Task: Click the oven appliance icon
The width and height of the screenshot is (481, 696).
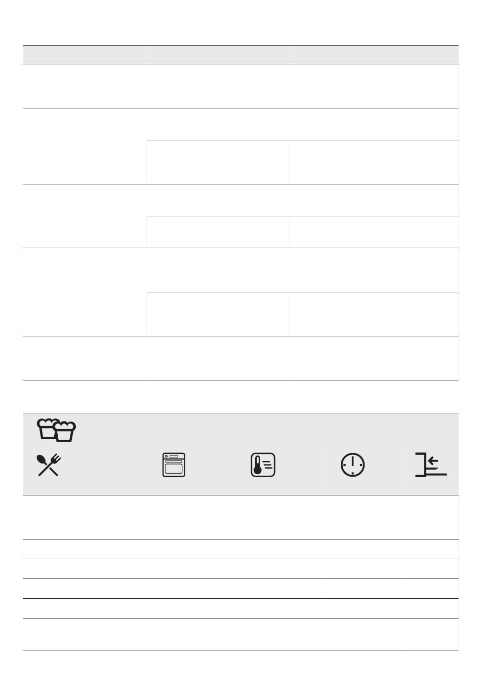Action: click(174, 465)
